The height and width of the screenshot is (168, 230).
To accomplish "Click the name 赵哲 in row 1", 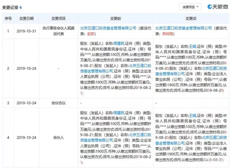I will tap(91, 34).
